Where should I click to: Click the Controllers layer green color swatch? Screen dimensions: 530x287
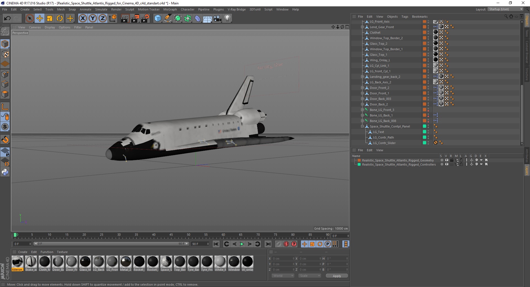pyautogui.click(x=359, y=164)
